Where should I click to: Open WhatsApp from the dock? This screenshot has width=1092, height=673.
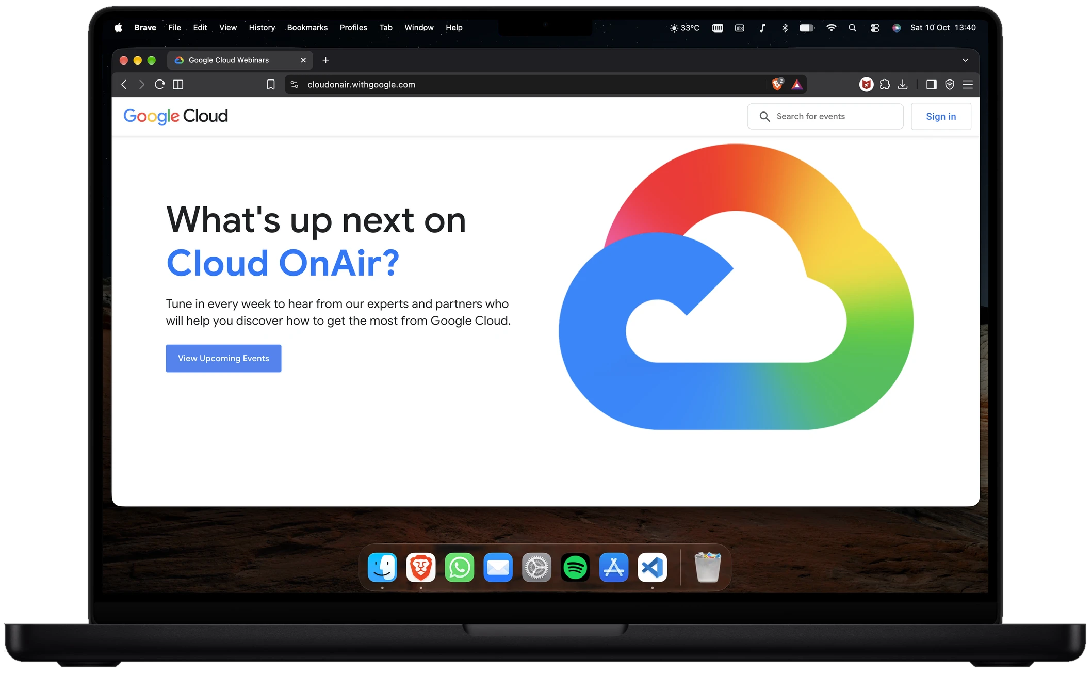coord(460,568)
